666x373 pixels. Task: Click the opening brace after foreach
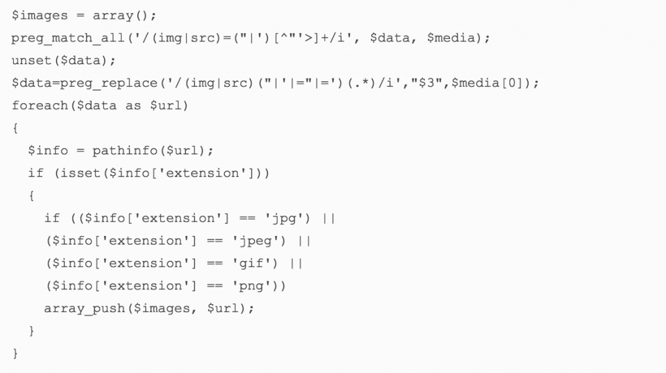coord(16,128)
